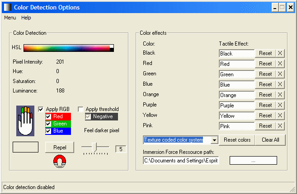Screen dimensions: 297x194
Task: Click the 'Tactile Effect:' column header
Action: pos(234,44)
